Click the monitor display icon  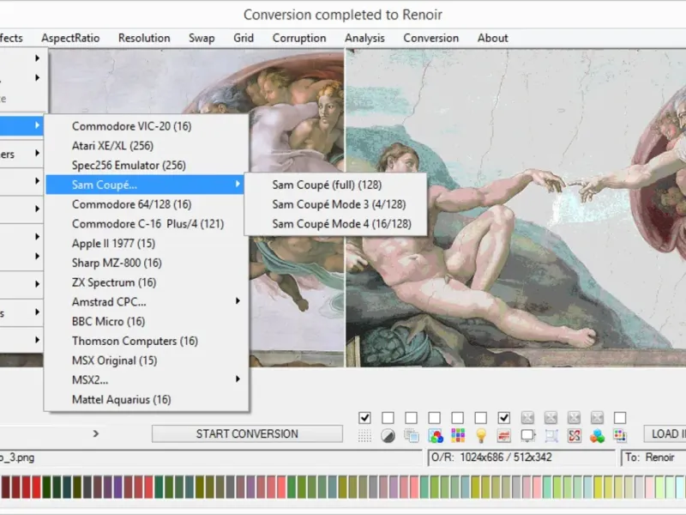click(527, 436)
